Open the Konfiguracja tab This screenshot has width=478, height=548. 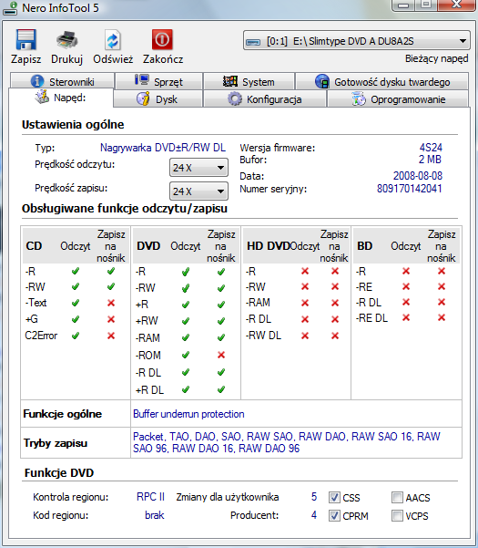[265, 99]
